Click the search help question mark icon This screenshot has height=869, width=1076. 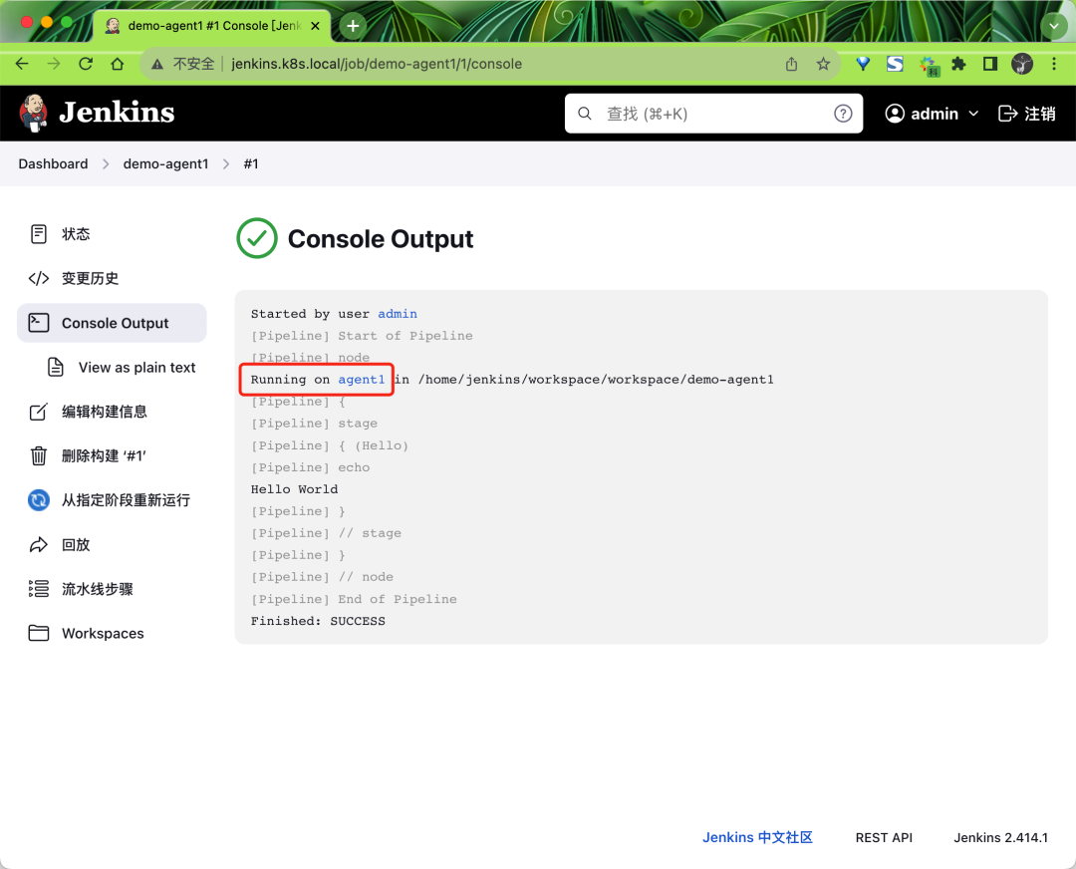(x=843, y=114)
